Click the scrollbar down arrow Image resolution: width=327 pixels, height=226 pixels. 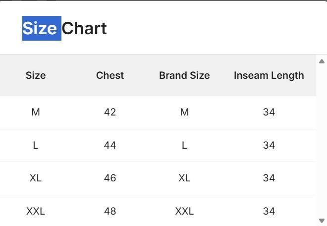[x=322, y=221]
